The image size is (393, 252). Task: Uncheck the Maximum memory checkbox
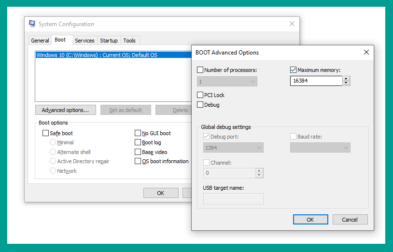click(293, 70)
